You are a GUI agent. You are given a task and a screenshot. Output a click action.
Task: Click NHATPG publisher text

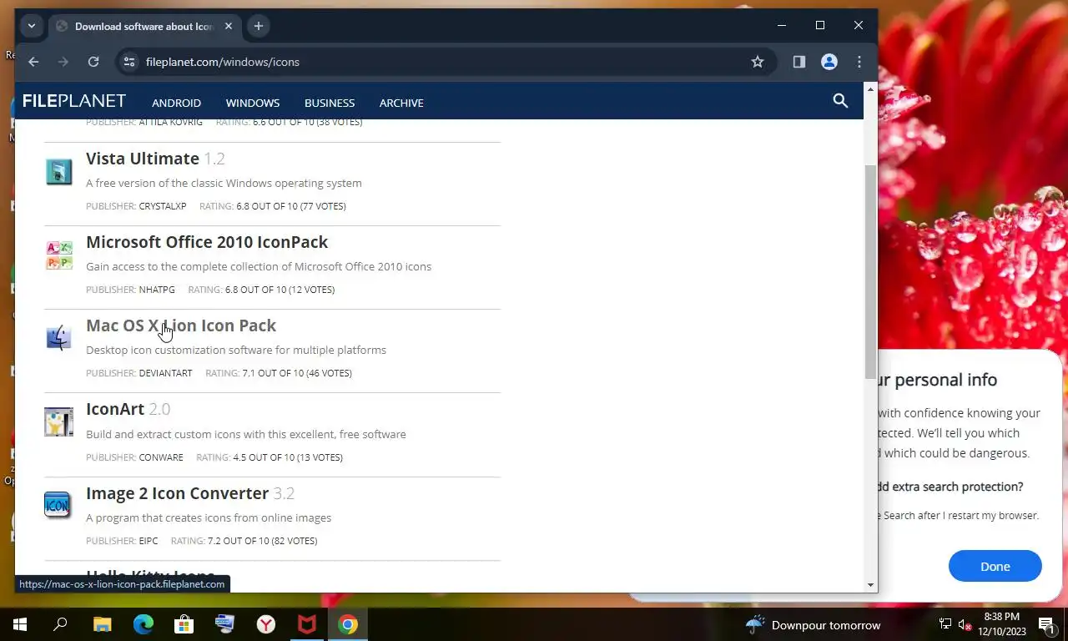157,290
